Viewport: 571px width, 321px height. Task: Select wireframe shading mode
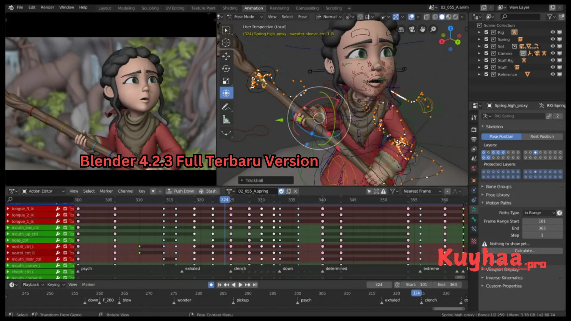pyautogui.click(x=435, y=17)
